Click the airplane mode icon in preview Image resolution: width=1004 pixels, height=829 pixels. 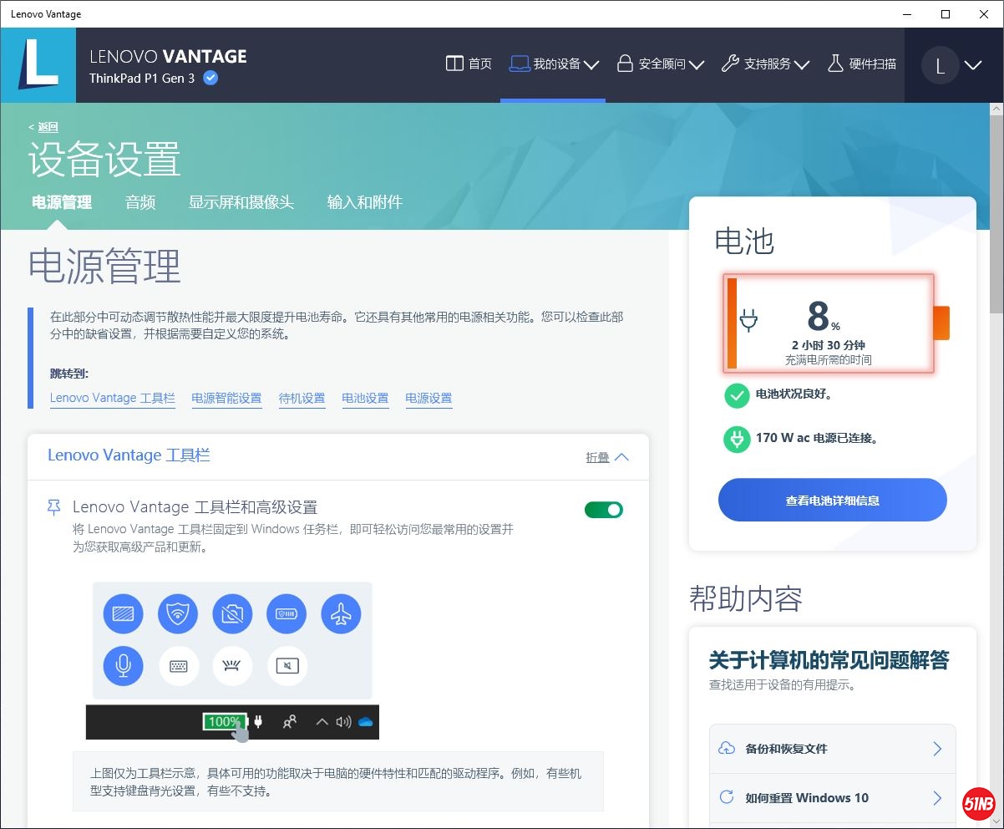pyautogui.click(x=341, y=616)
